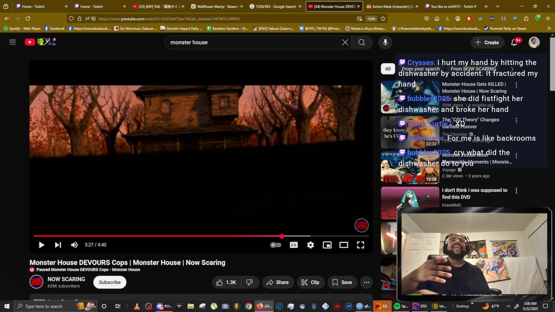Clear the 'monster house' search text
This screenshot has height=312, width=555.
[345, 42]
